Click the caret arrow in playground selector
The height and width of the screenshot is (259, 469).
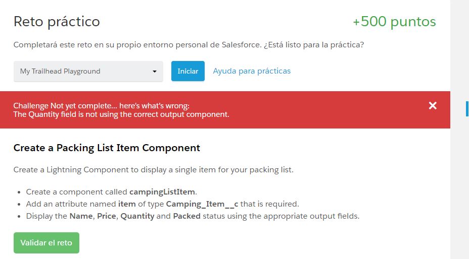[x=155, y=72]
